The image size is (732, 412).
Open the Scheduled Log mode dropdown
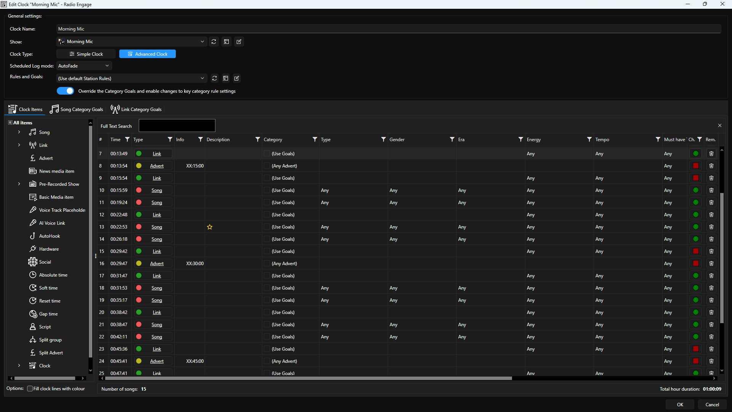(x=107, y=66)
